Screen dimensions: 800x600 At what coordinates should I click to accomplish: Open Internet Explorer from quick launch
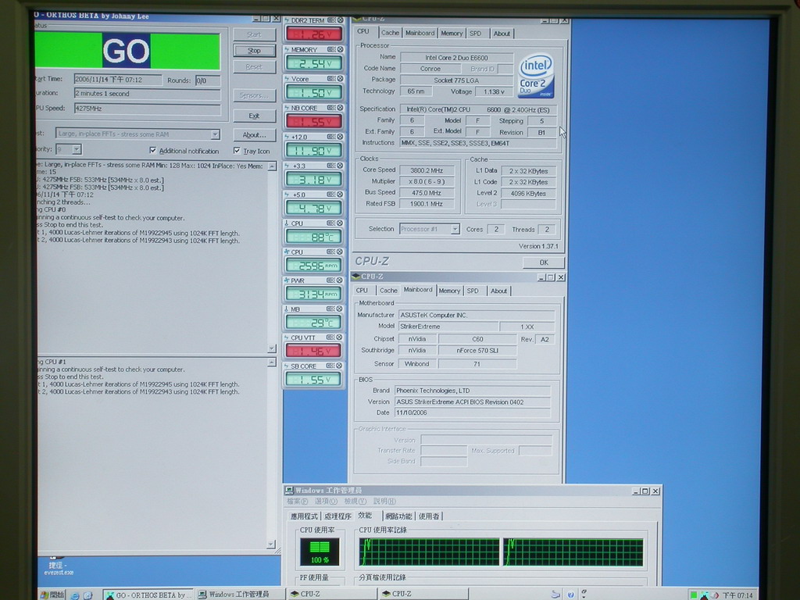click(75, 595)
